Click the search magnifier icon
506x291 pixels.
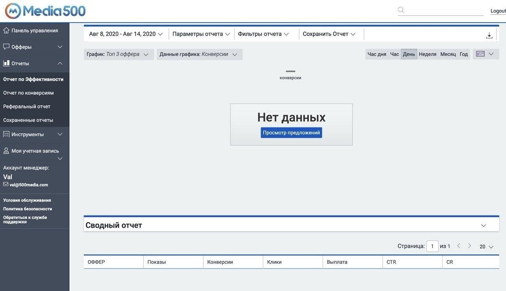[401, 10]
